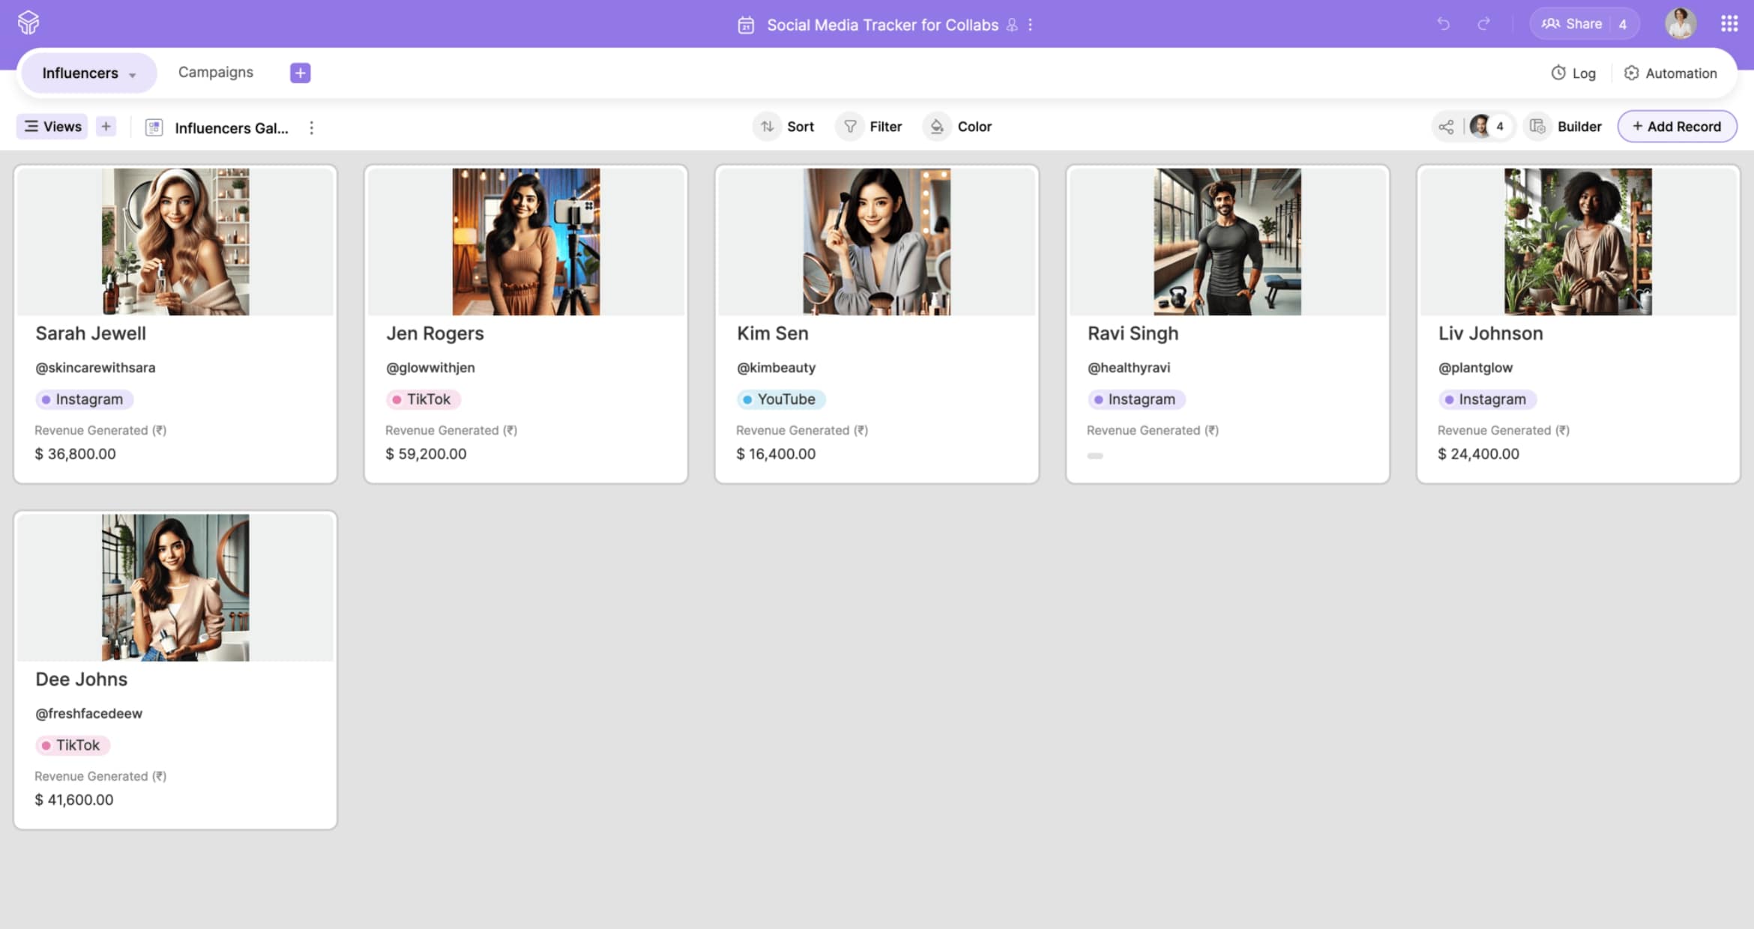Open Kim Sen's profile photo card
This screenshot has width=1754, height=929.
pyautogui.click(x=876, y=241)
